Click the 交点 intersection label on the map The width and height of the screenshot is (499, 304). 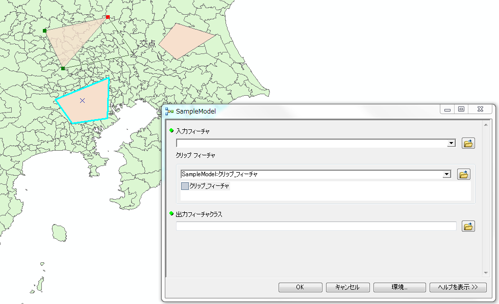[147, 43]
